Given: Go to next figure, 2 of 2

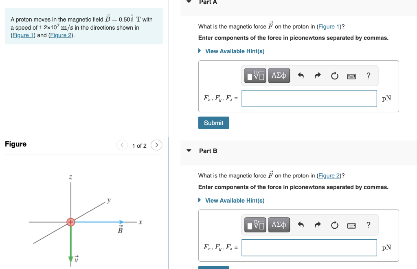Looking at the screenshot, I should (x=156, y=145).
